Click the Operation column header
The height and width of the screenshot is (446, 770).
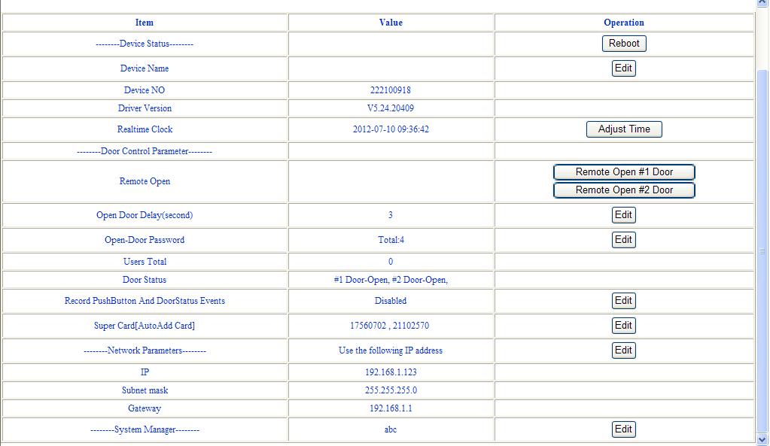pos(623,23)
